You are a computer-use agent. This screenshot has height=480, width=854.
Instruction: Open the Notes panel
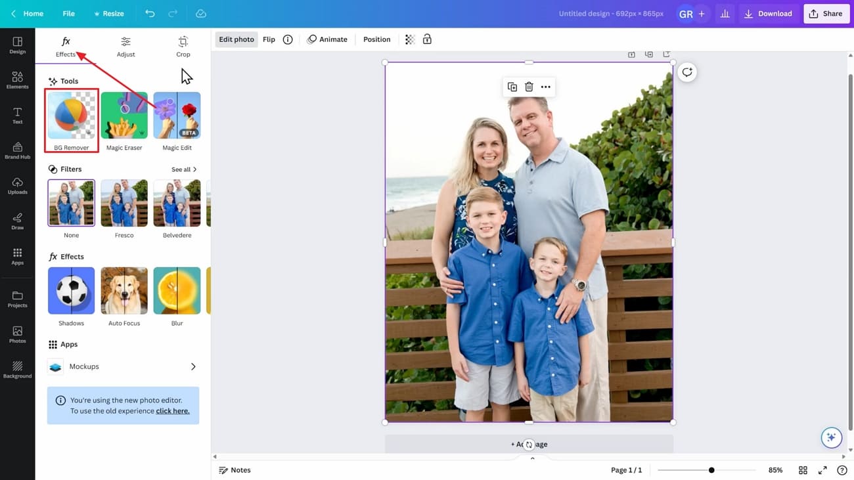point(235,470)
